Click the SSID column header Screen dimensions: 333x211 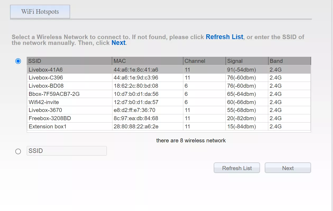coord(69,61)
